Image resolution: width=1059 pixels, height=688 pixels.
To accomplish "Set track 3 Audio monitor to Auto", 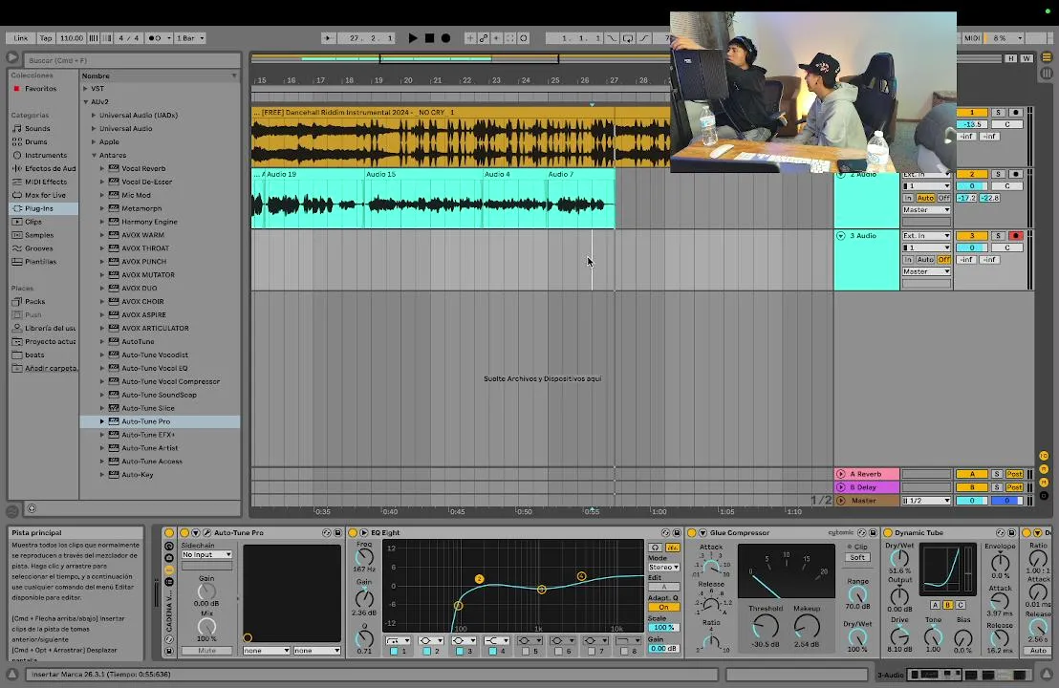I will click(x=925, y=260).
